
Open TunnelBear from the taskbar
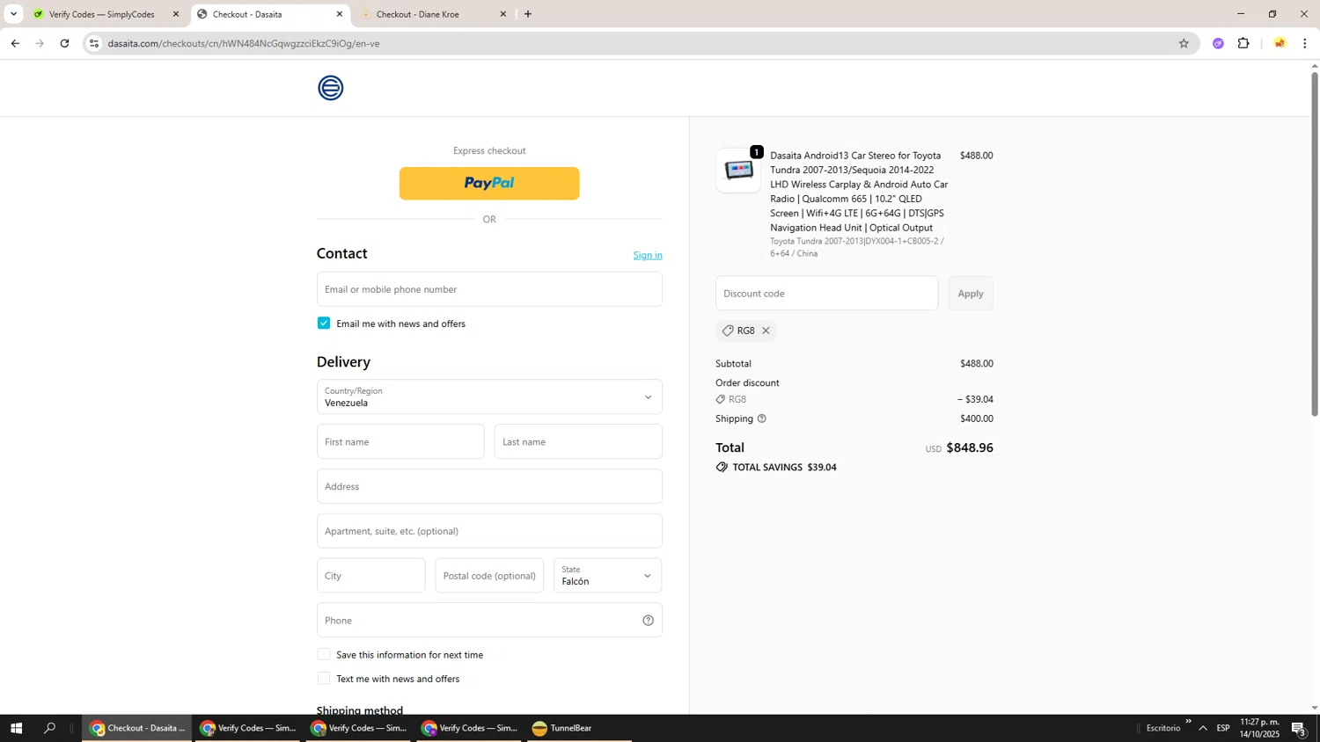(579, 728)
